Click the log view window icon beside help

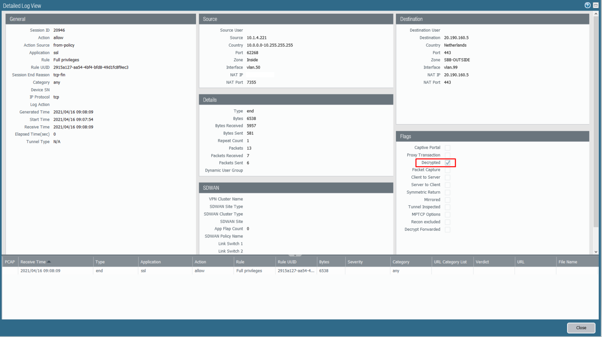(595, 5)
